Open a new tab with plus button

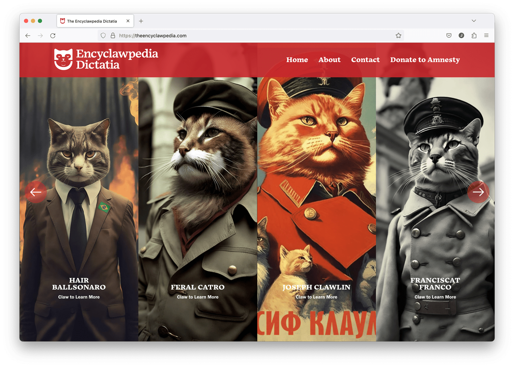pos(141,21)
